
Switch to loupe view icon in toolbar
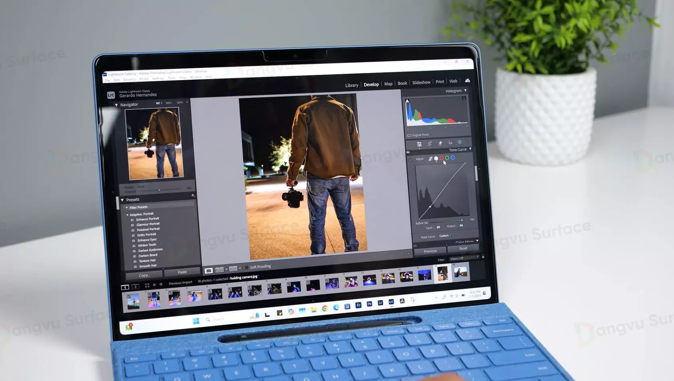pyautogui.click(x=208, y=271)
